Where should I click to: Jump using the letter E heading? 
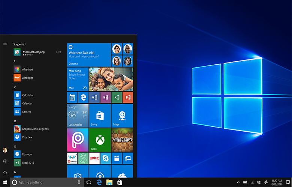[x=15, y=147]
